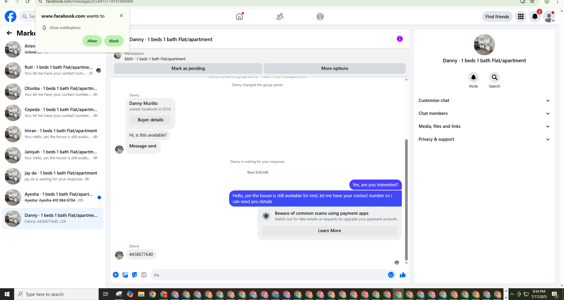Open Cepeda conversation
564x300 pixels.
tap(53, 113)
